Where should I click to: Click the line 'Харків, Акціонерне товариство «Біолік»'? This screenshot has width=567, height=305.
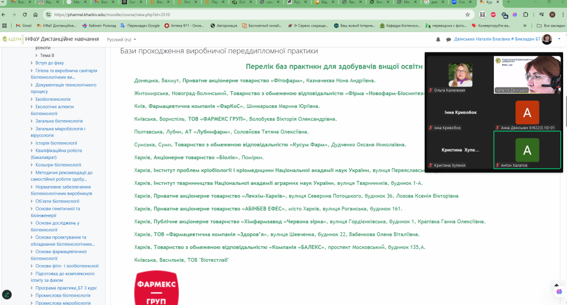(x=199, y=158)
